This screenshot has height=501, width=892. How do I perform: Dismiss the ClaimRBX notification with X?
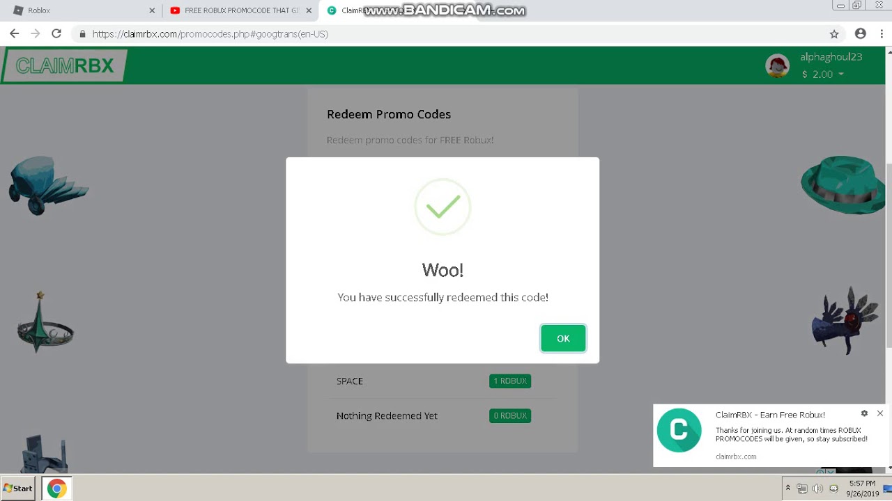880,413
